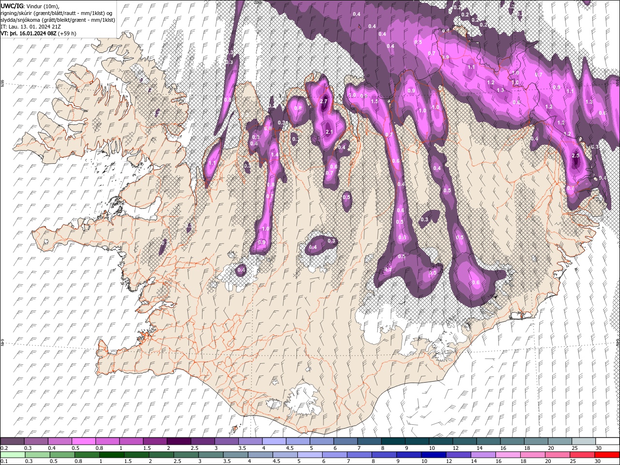Select the white 30 swatch in the upper legend row
This screenshot has height=465, width=620.
point(607,441)
